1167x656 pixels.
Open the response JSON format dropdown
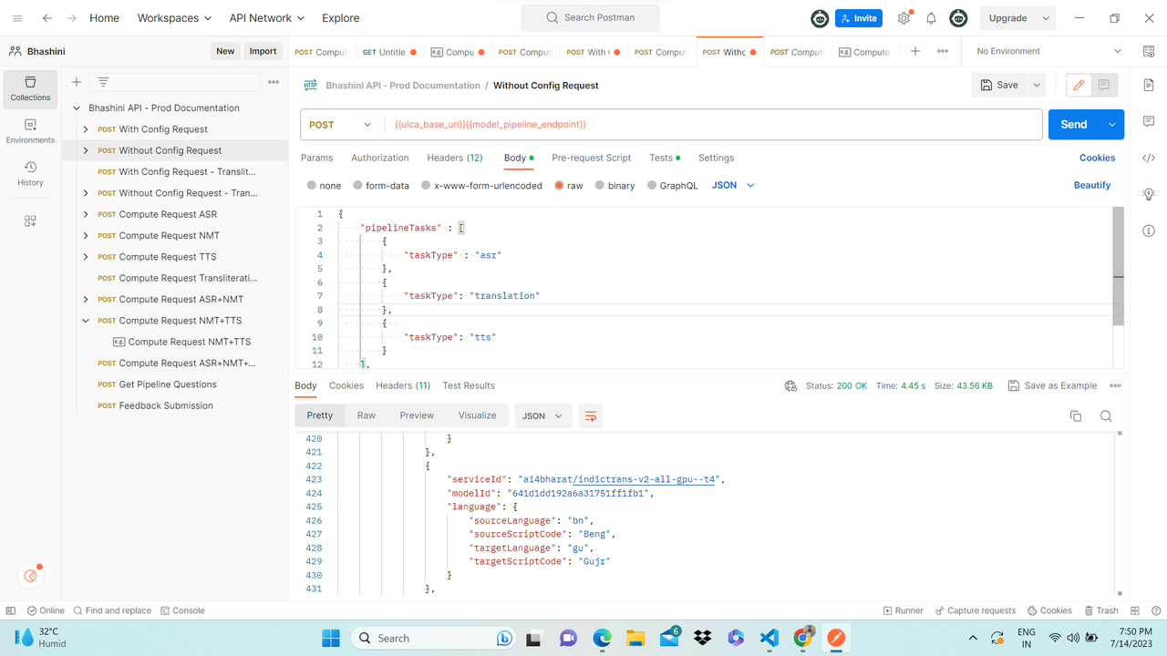pos(543,415)
